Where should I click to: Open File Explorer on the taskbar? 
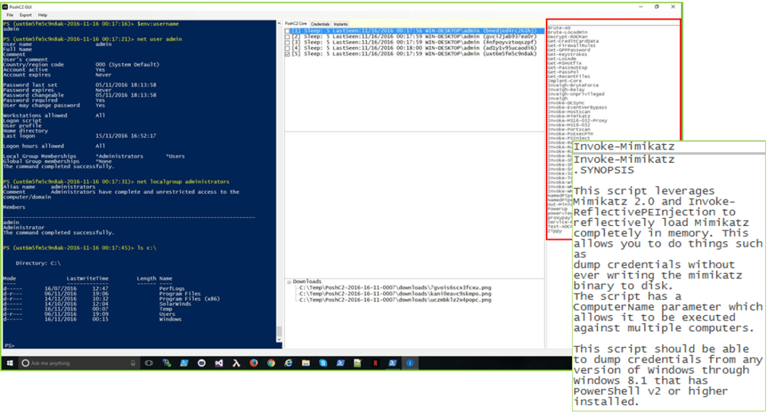(306, 362)
